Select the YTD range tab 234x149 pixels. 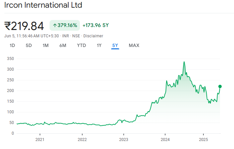[82, 45]
